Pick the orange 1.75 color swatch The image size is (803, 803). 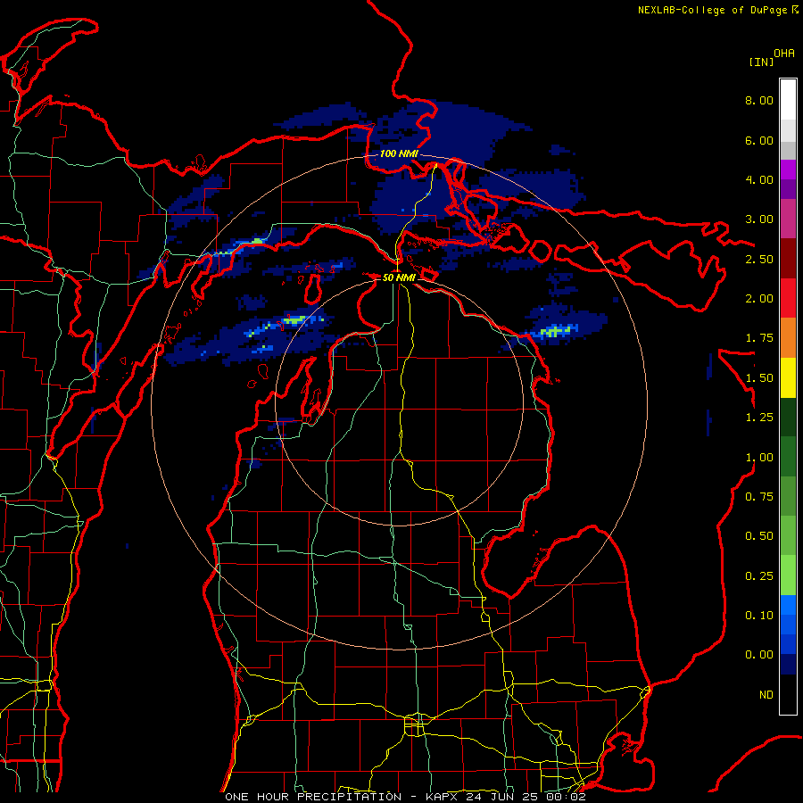pyautogui.click(x=788, y=338)
